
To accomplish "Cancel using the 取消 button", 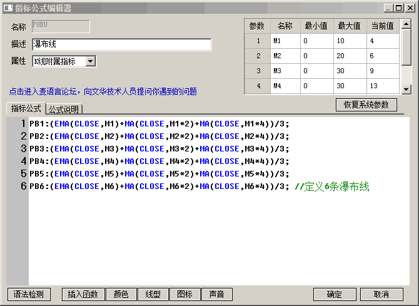I will click(x=381, y=294).
